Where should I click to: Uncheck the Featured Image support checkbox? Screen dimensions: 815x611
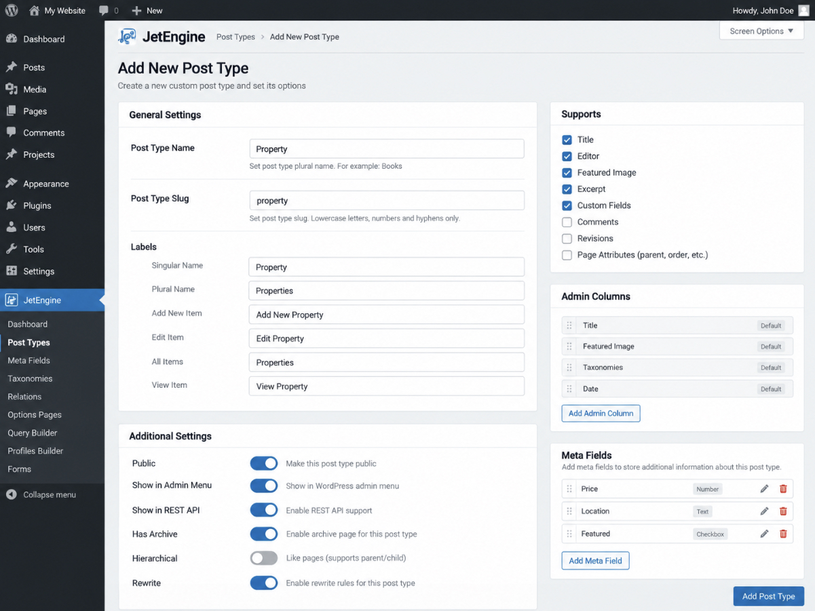pos(567,173)
